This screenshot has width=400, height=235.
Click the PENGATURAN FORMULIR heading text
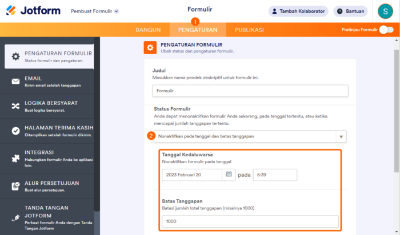pyautogui.click(x=191, y=45)
